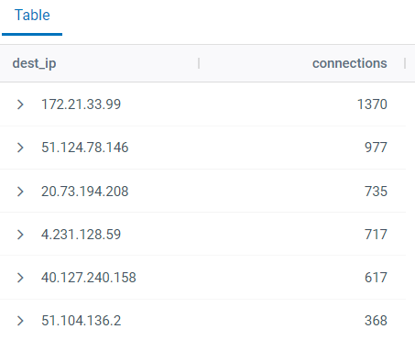Expand the 51.104.136.2 row
The height and width of the screenshot is (340, 415).
20,321
